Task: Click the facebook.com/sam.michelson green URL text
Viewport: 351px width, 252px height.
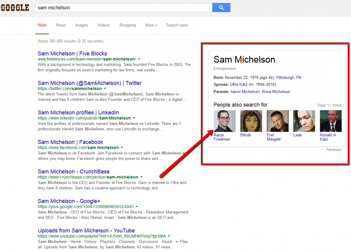Action: (78, 148)
